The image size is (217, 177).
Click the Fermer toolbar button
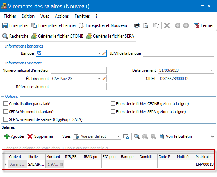(204, 25)
